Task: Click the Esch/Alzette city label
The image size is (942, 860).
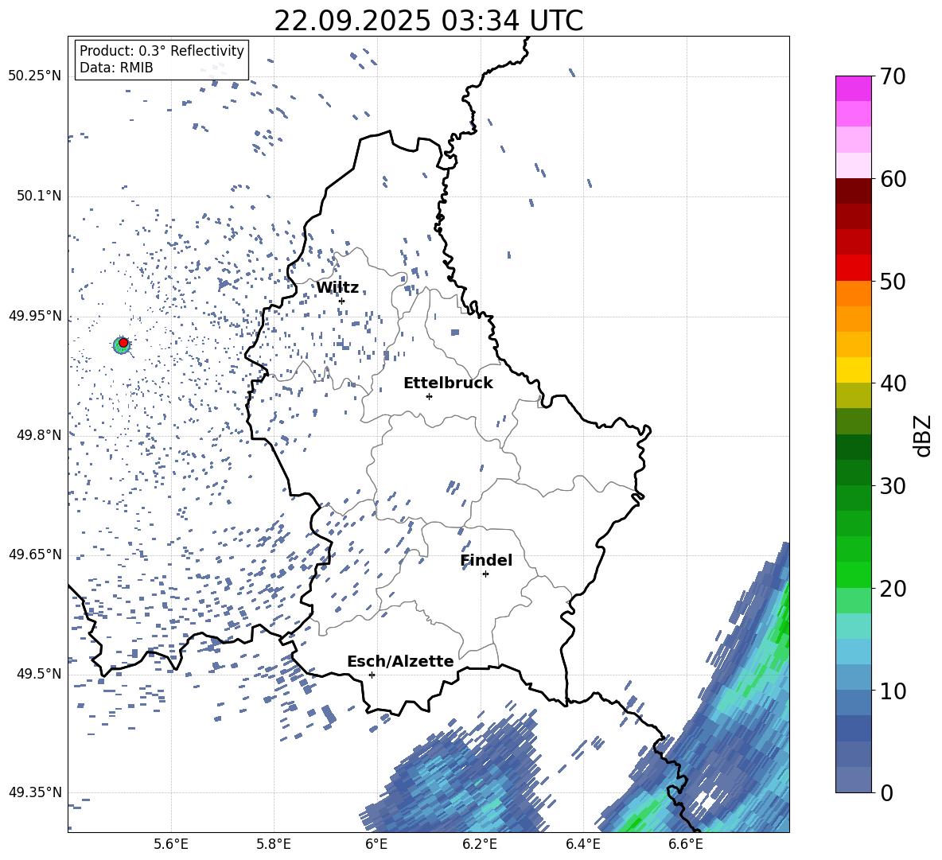Action: click(x=400, y=661)
